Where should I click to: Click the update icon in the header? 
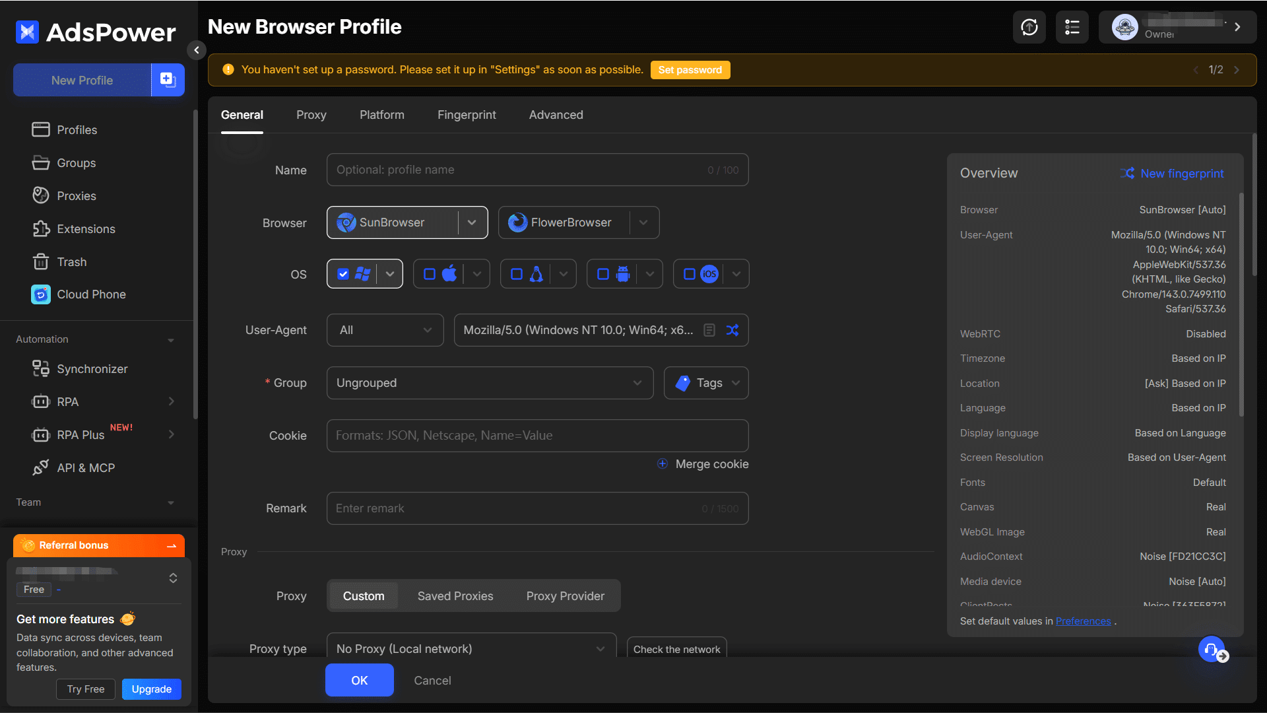[x=1029, y=27]
